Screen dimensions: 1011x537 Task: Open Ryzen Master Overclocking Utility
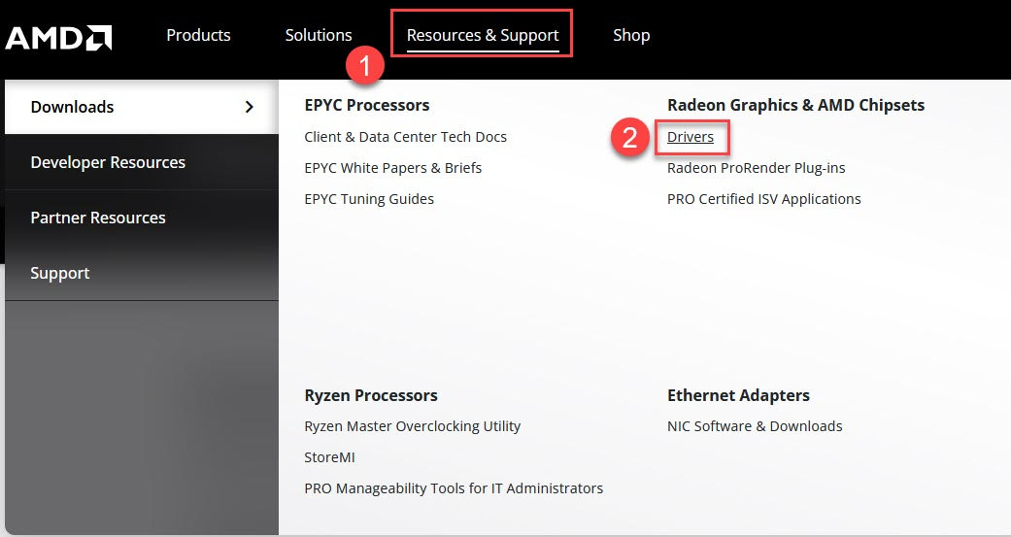click(x=412, y=426)
